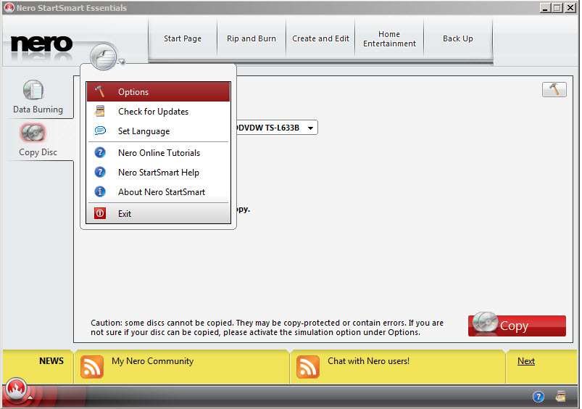Screen dimensions: 582x409
Task: Go to the Back Up tab
Action: (458, 38)
